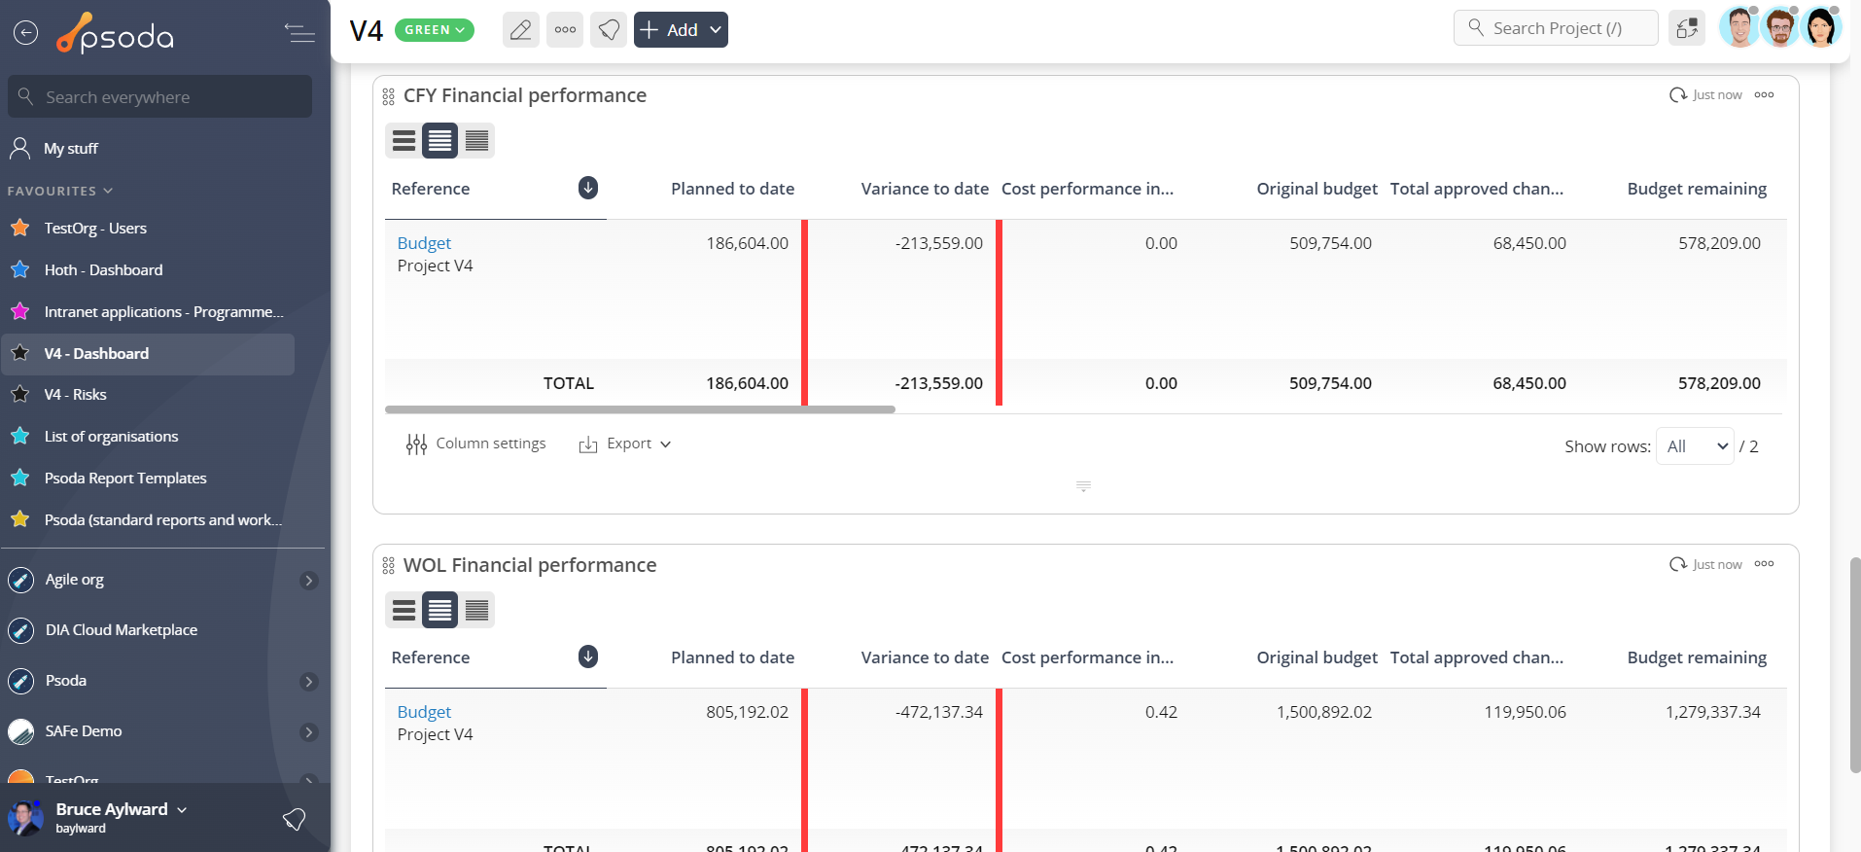Click the DIA Cloud Marketplace icon
The height and width of the screenshot is (852, 1861).
coord(20,630)
